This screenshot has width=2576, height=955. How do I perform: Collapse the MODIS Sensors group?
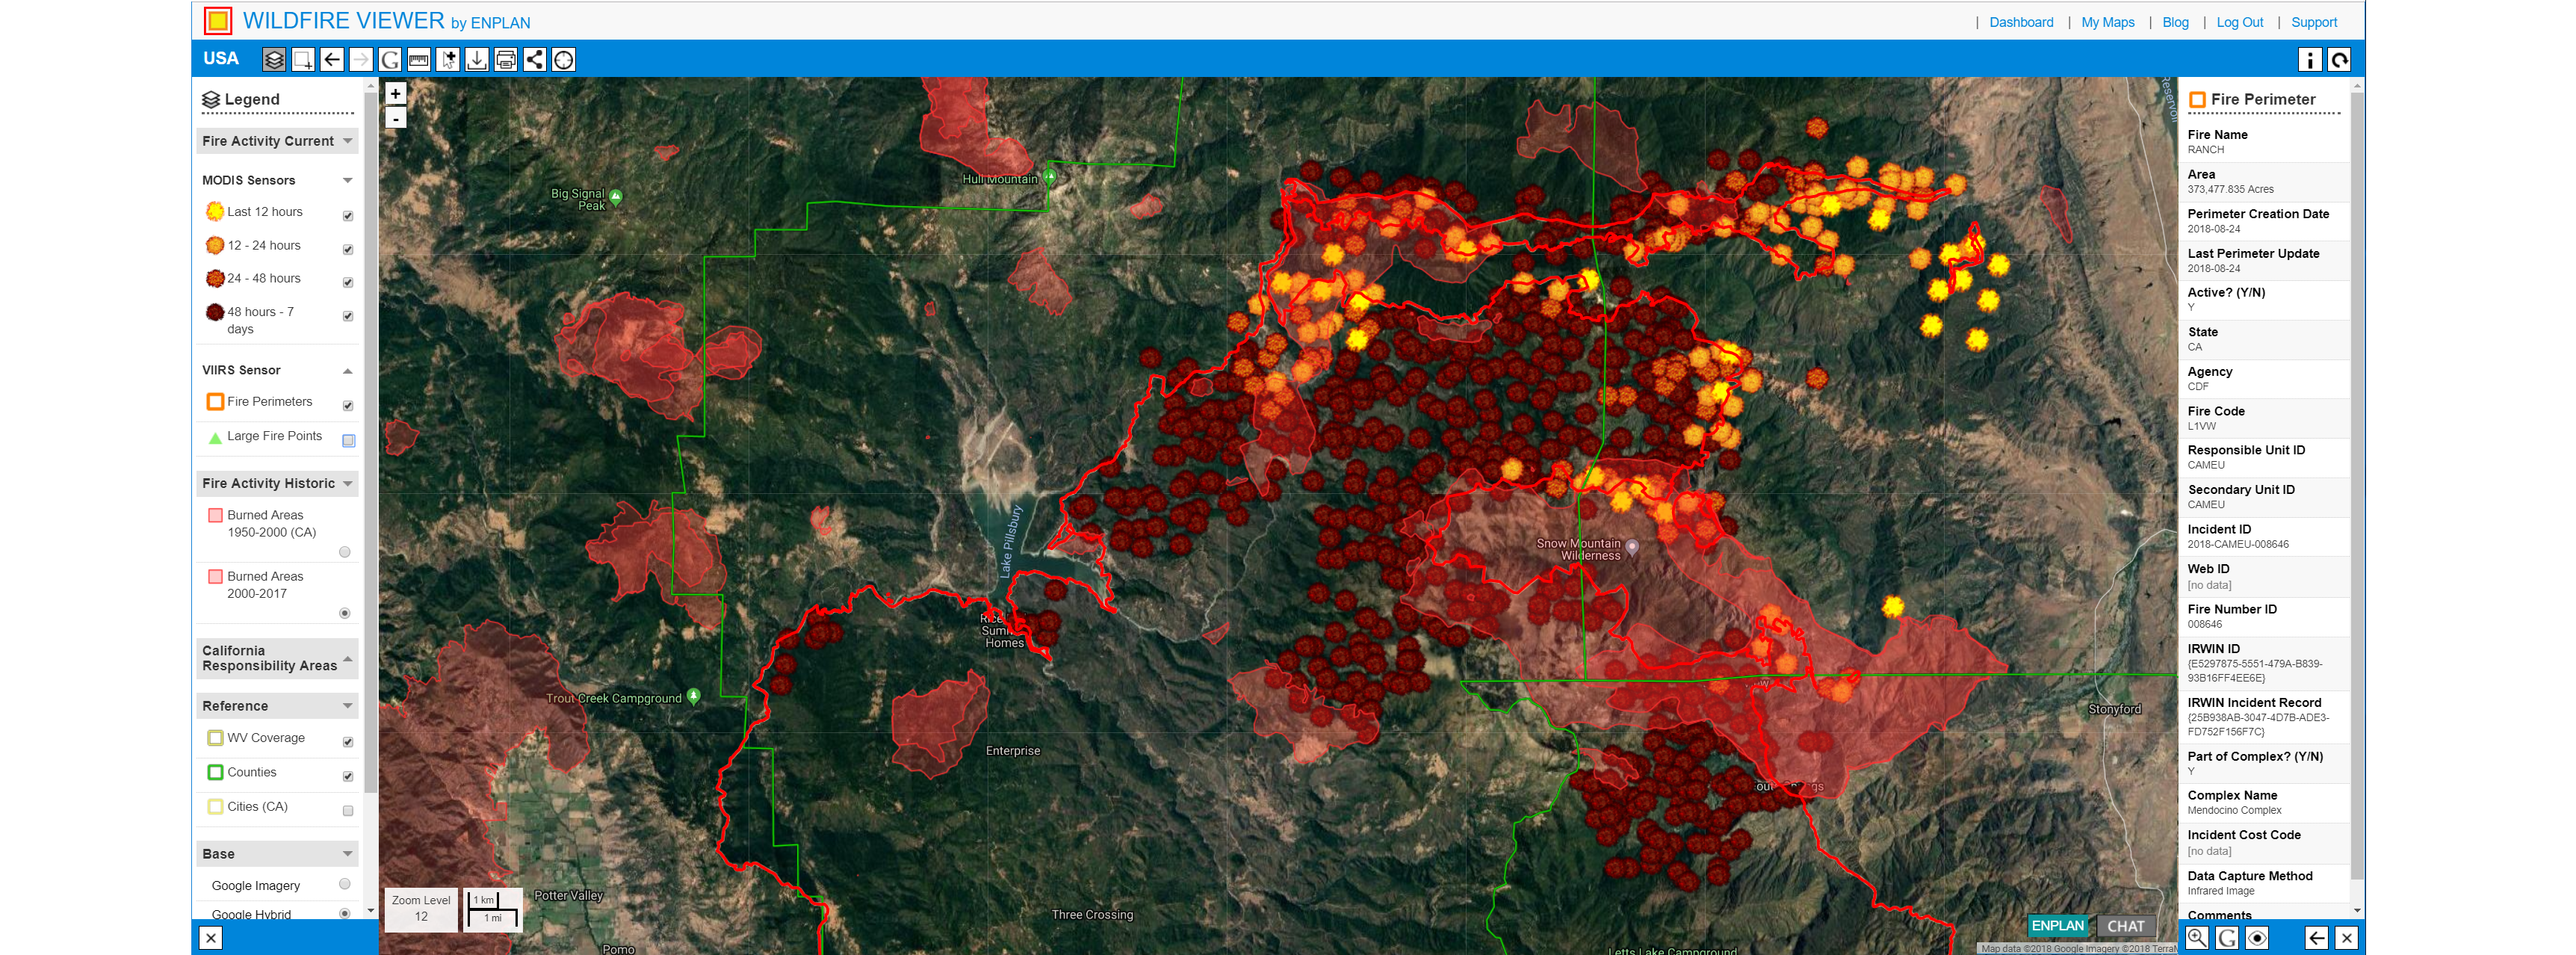coord(348,181)
